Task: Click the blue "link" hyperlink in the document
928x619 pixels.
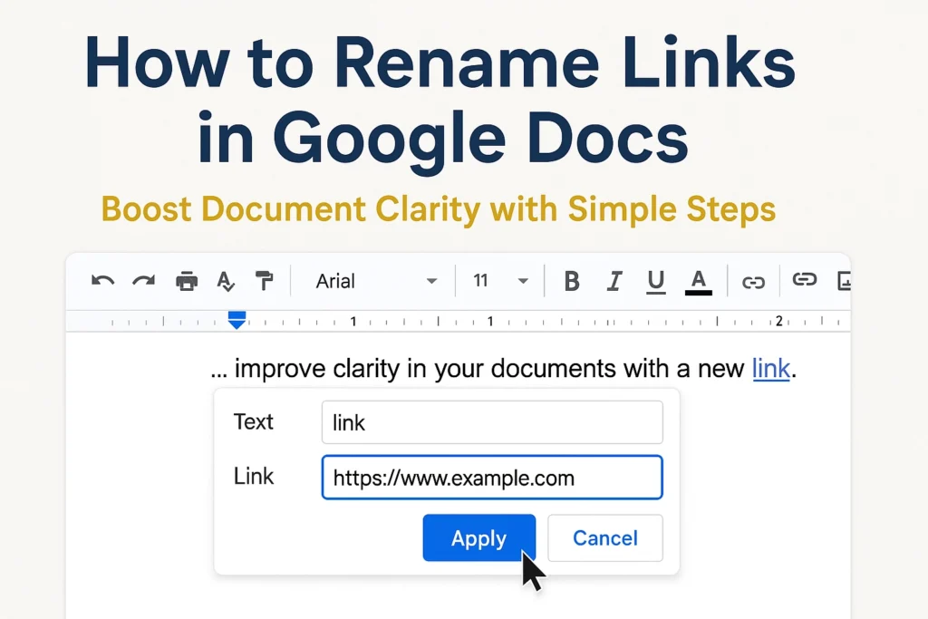Action: pos(770,369)
